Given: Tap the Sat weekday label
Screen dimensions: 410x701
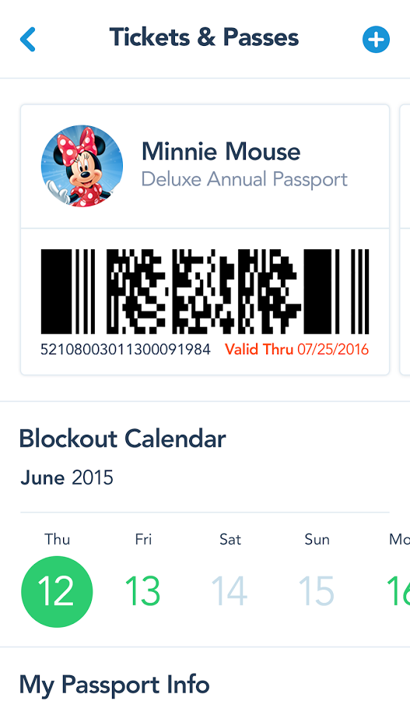Looking at the screenshot, I should point(230,540).
